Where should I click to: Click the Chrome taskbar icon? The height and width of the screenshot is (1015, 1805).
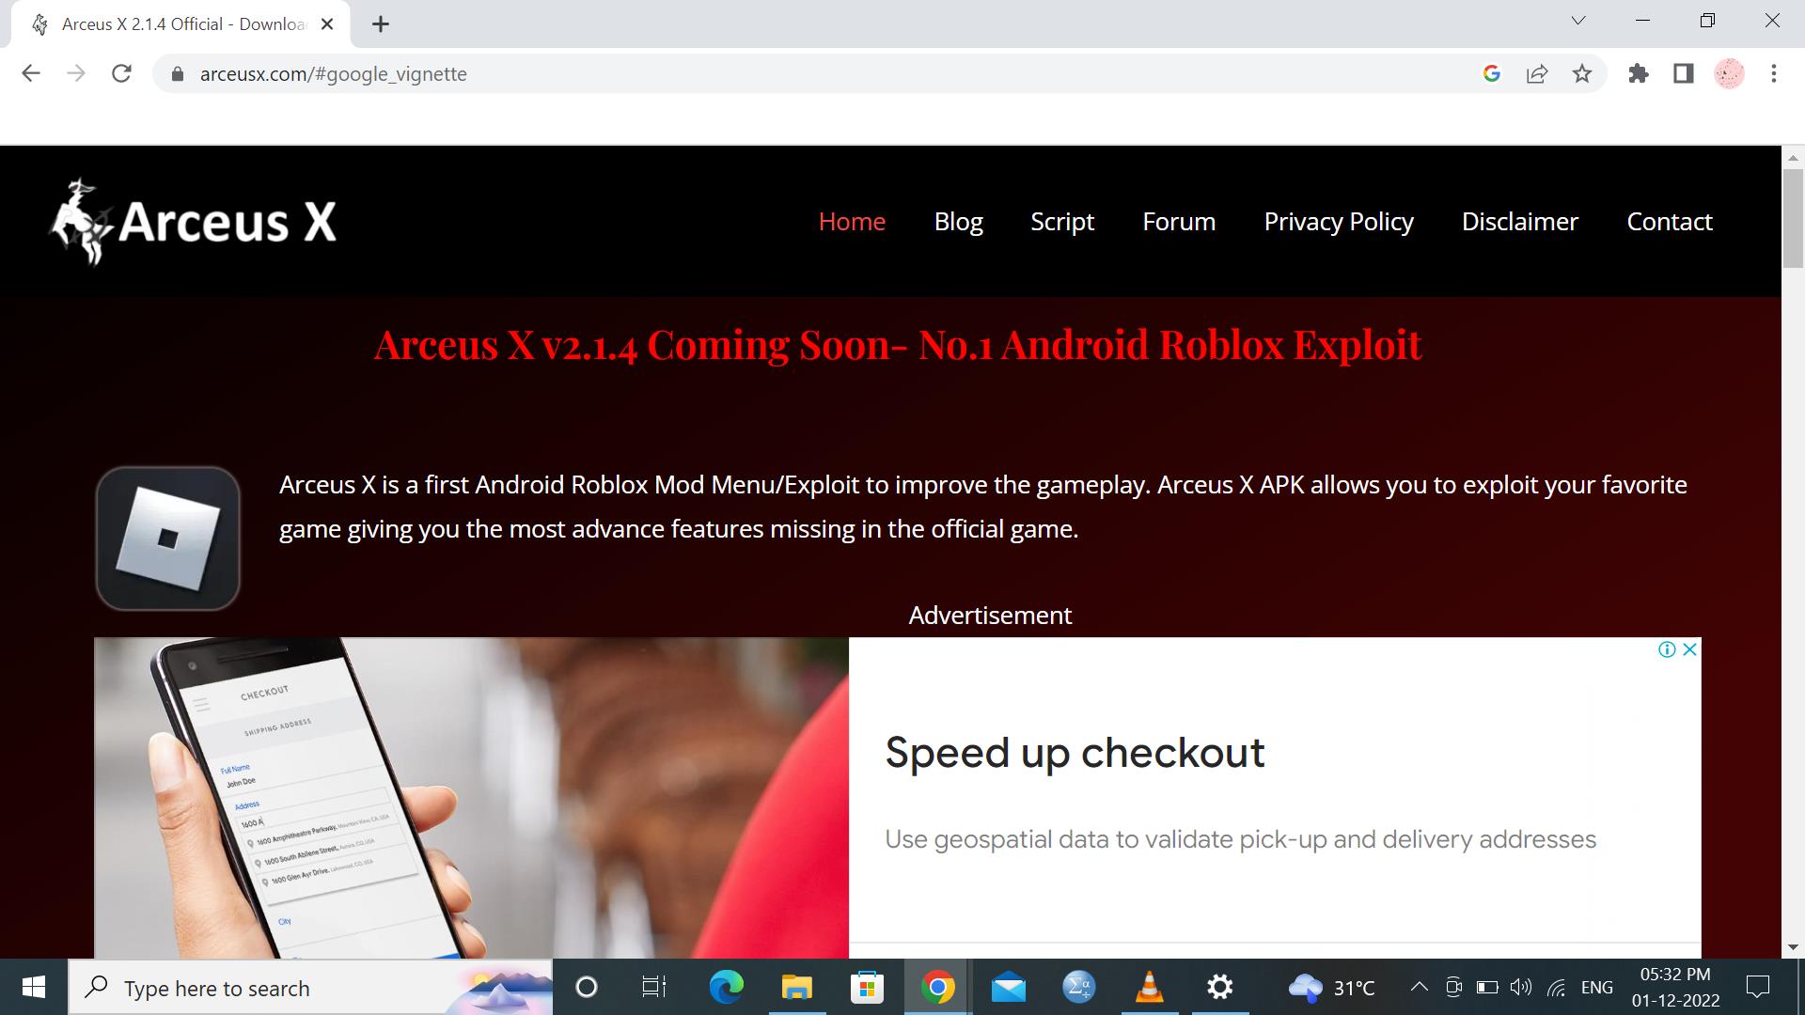coord(937,987)
